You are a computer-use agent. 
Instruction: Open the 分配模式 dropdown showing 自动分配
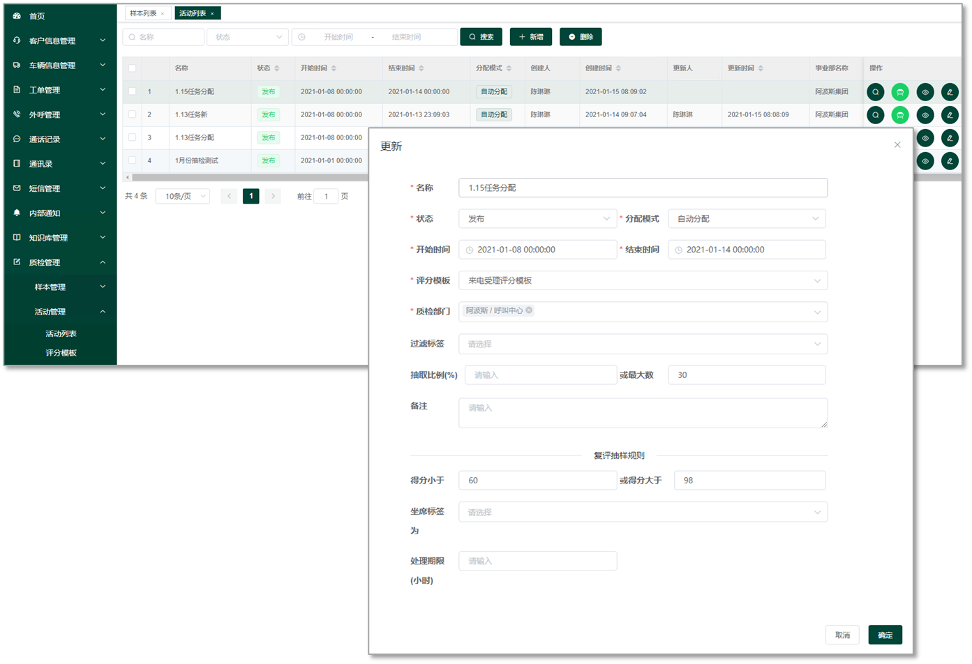pyautogui.click(x=747, y=218)
